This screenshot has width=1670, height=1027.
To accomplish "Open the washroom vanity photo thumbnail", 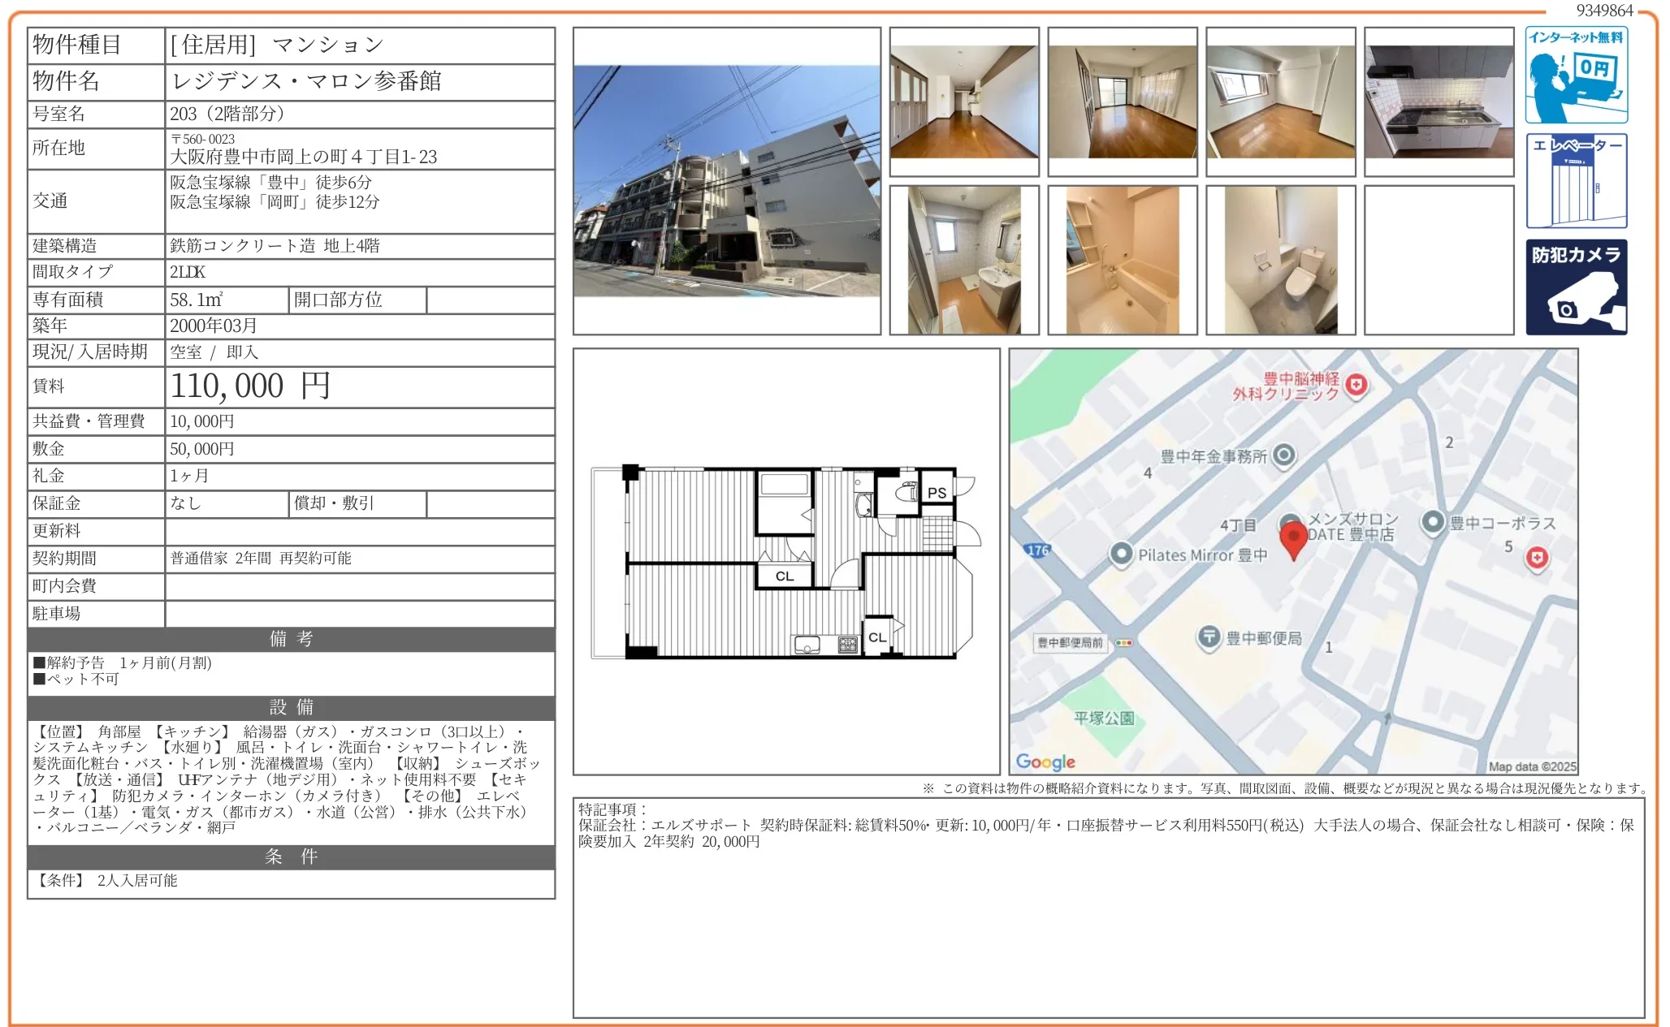I will (963, 260).
